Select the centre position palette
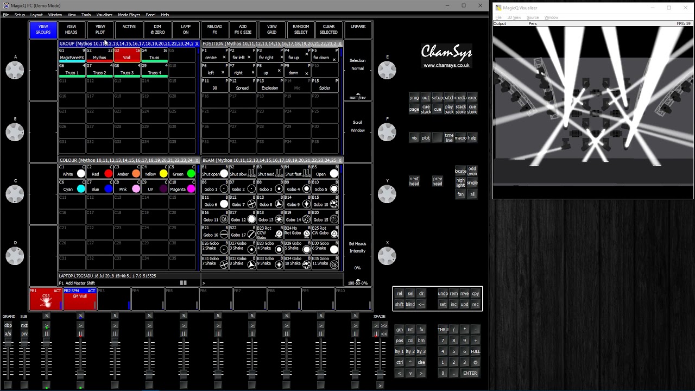Screen dimensions: 695x391 click(x=215, y=54)
